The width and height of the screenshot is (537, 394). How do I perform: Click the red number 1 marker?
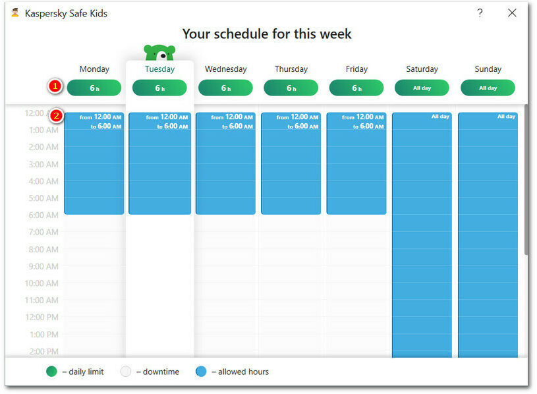55,86
